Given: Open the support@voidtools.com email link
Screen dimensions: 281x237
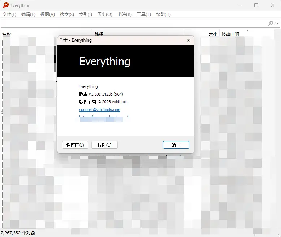Looking at the screenshot, I should (100, 110).
